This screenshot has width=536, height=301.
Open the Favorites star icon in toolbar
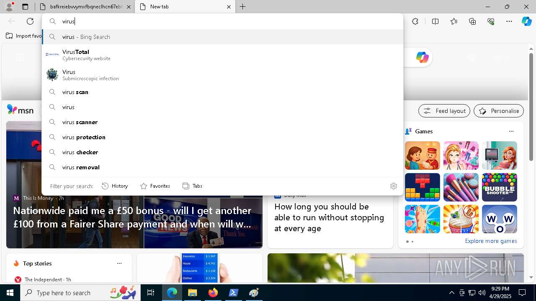coord(454,21)
